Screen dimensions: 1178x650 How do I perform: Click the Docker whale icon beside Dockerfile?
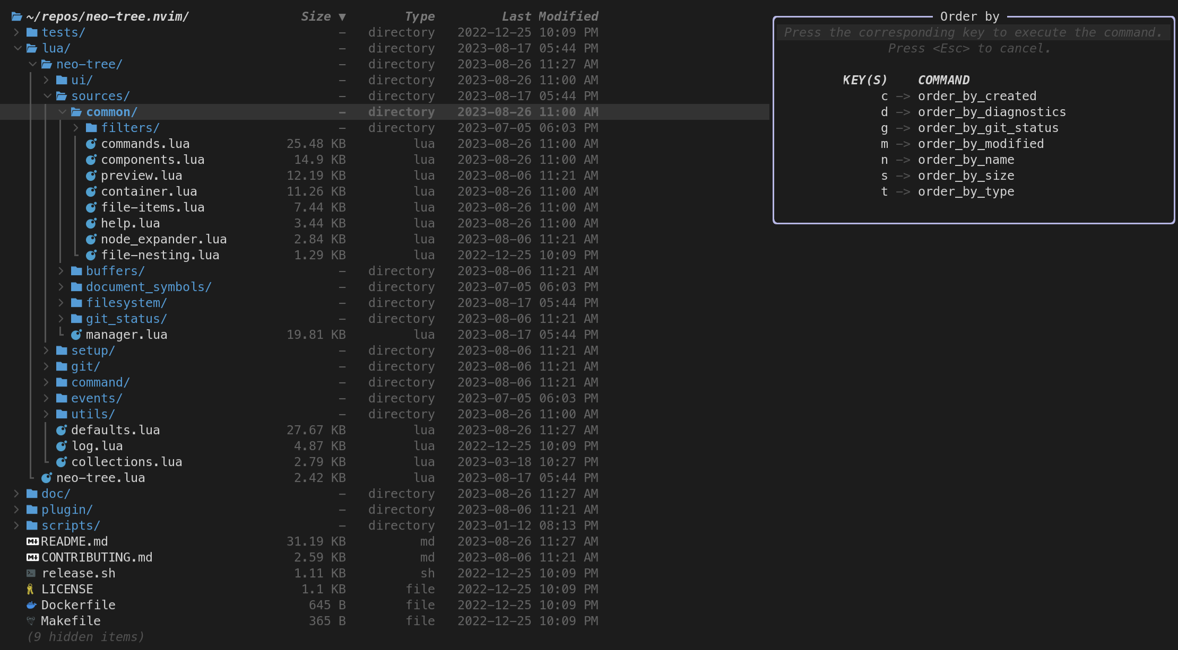click(x=31, y=605)
